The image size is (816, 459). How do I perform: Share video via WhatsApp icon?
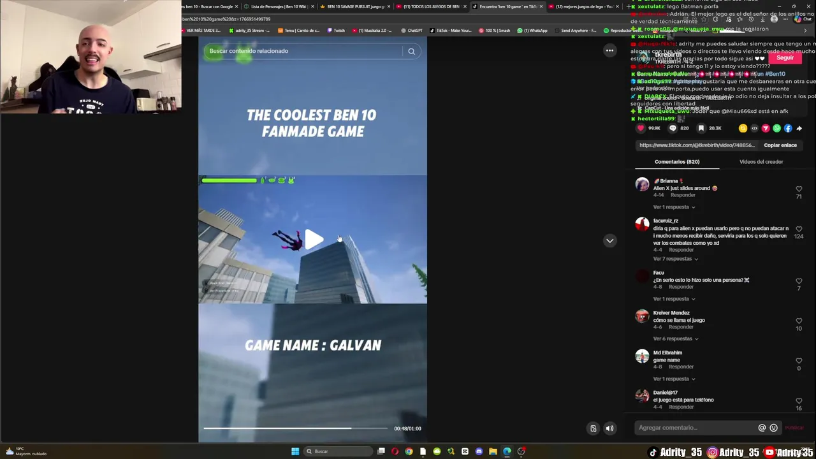pyautogui.click(x=776, y=128)
